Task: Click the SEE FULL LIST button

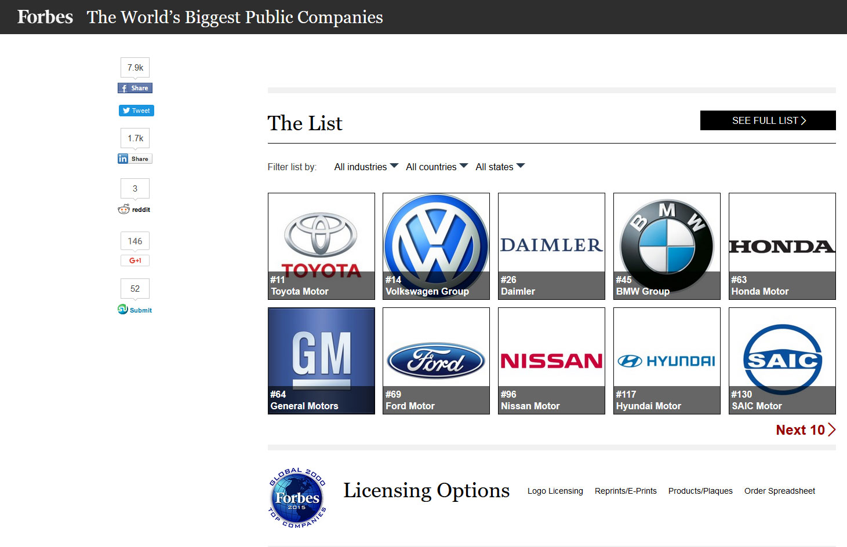Action: [x=768, y=120]
